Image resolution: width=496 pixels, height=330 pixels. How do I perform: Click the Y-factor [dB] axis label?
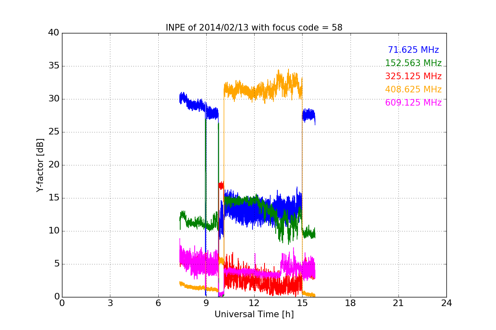point(40,165)
